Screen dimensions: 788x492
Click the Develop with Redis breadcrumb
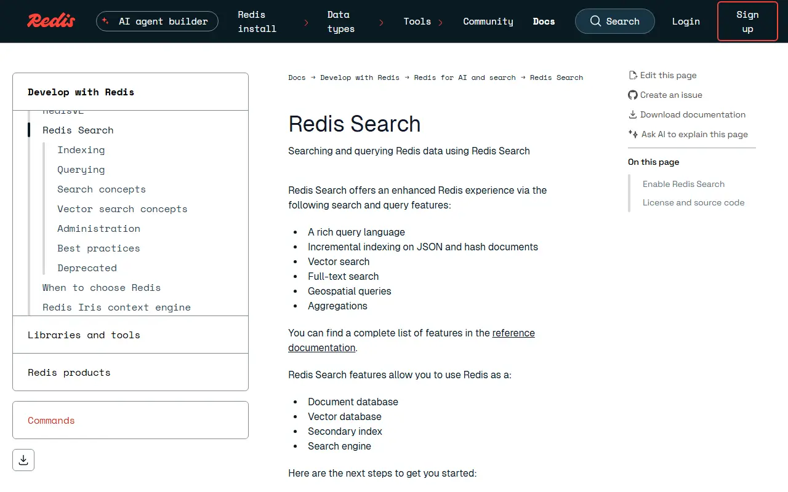pyautogui.click(x=360, y=77)
